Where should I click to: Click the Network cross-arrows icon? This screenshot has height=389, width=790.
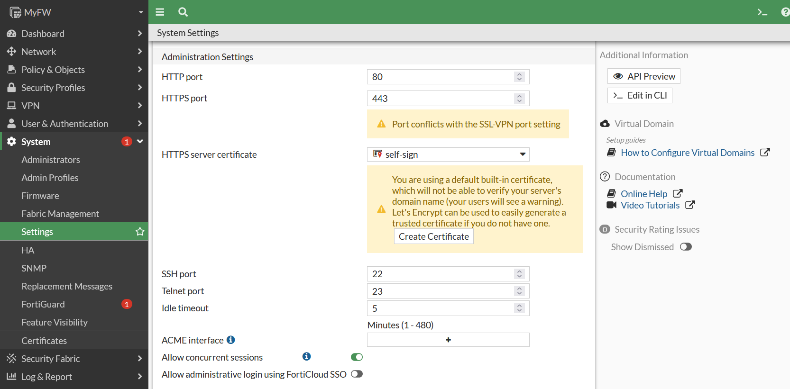pos(12,52)
